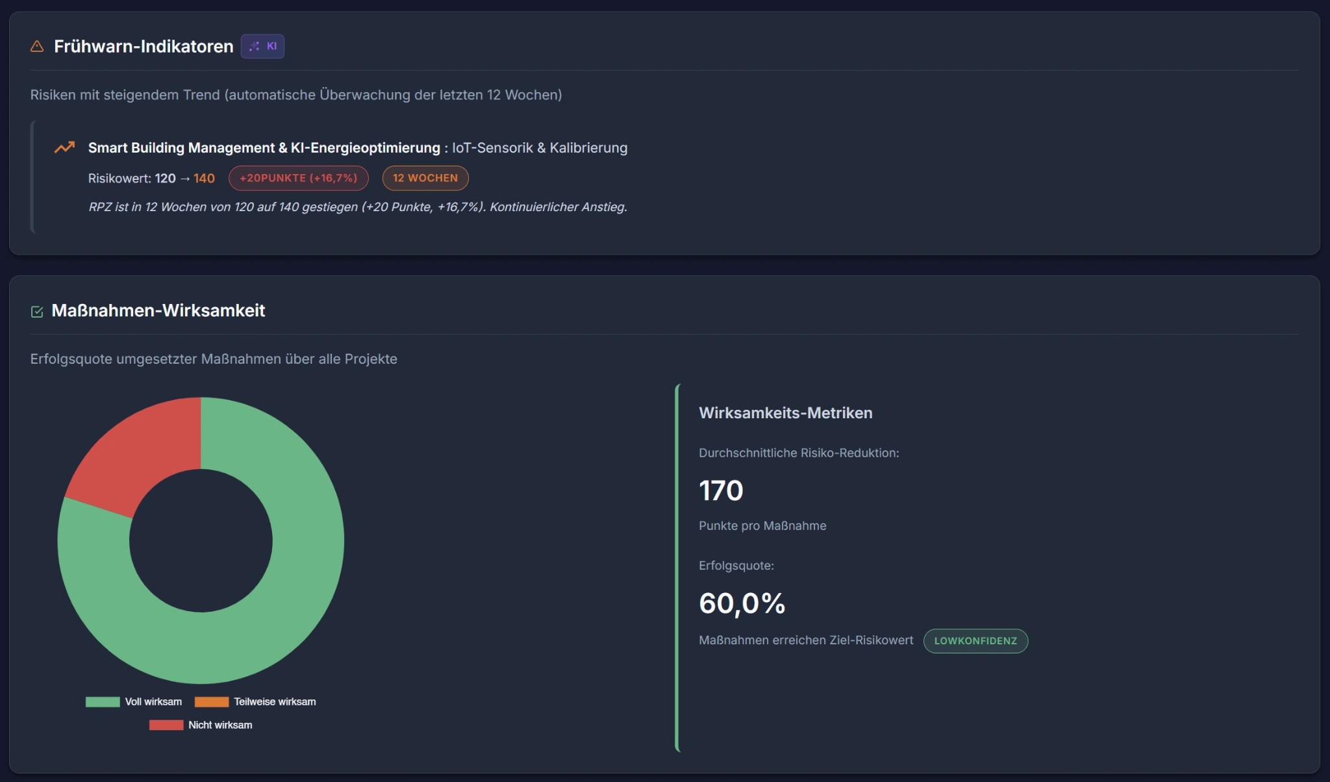The height and width of the screenshot is (782, 1330).
Task: Select the Frühwarn-Indikatoren panel title
Action: click(x=144, y=46)
